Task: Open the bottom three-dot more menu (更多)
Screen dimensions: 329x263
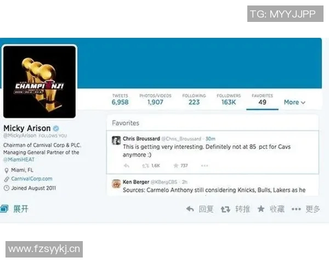Action: (296, 209)
